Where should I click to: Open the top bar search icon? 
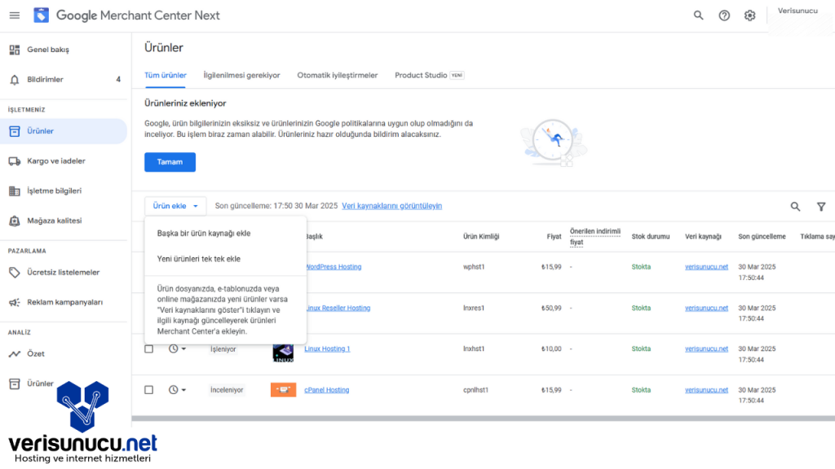pyautogui.click(x=698, y=15)
